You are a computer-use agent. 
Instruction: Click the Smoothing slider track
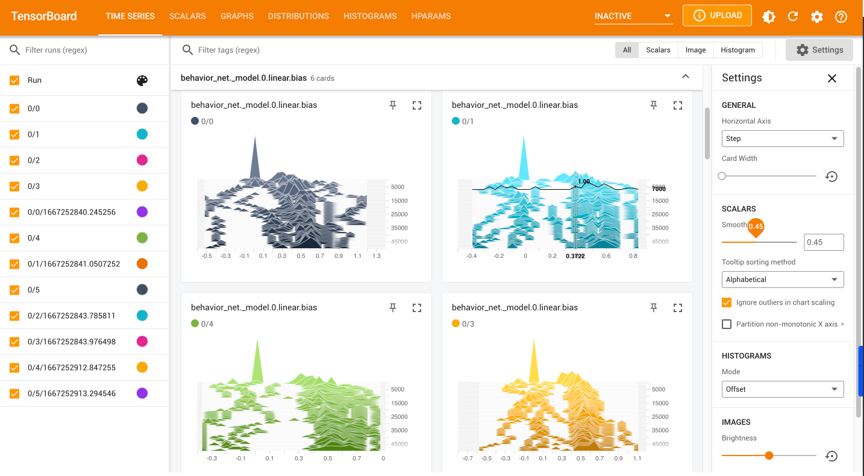point(759,242)
